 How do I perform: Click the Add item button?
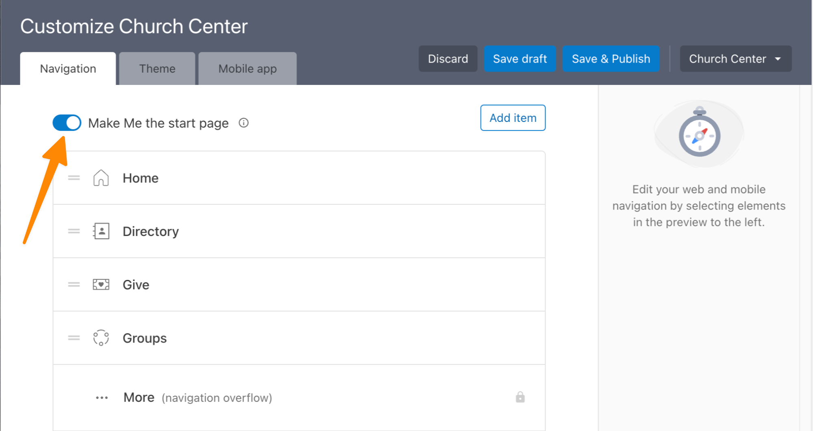513,118
